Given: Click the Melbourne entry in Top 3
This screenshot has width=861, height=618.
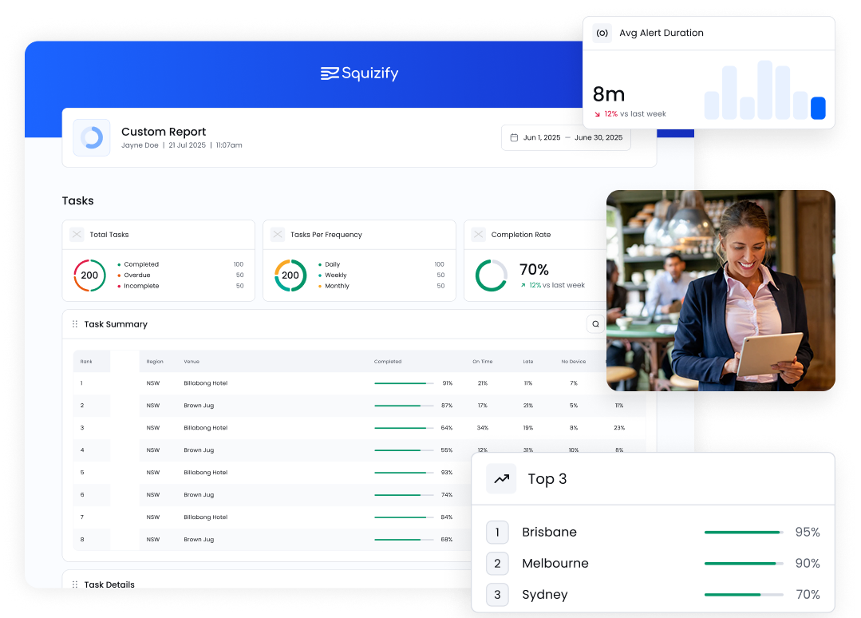Looking at the screenshot, I should pyautogui.click(x=555, y=564).
